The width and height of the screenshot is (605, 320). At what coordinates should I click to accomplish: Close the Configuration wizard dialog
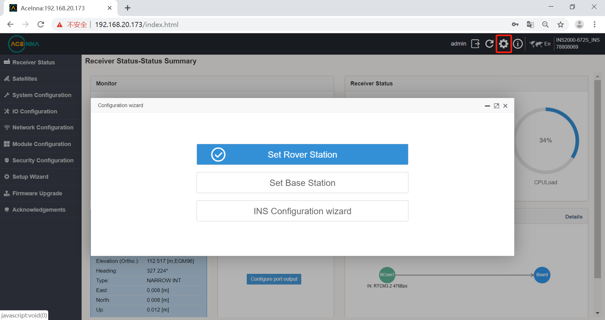click(x=505, y=106)
